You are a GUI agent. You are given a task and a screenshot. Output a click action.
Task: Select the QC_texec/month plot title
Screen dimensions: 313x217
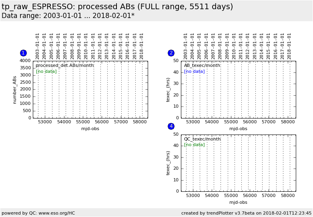202,139
